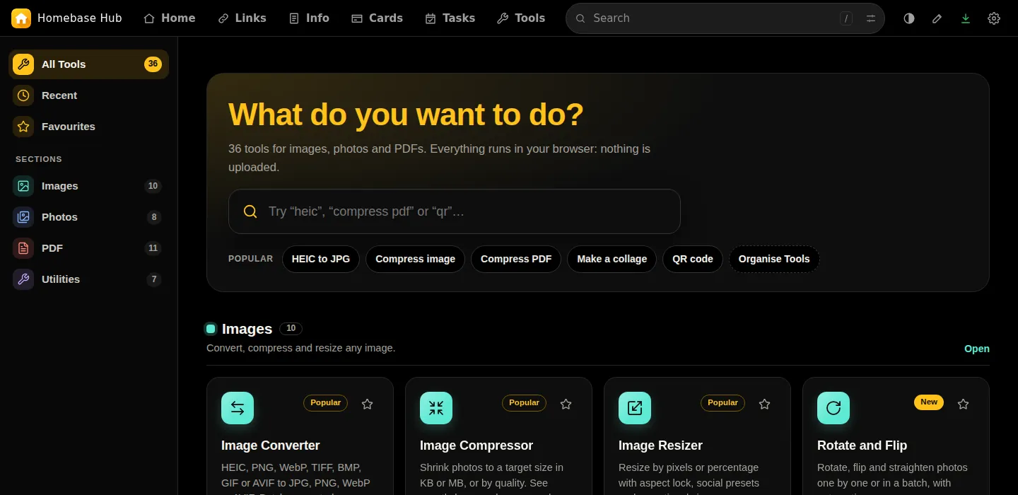The height and width of the screenshot is (495, 1018).
Task: Open Favourites in the sidebar
Action: point(88,127)
